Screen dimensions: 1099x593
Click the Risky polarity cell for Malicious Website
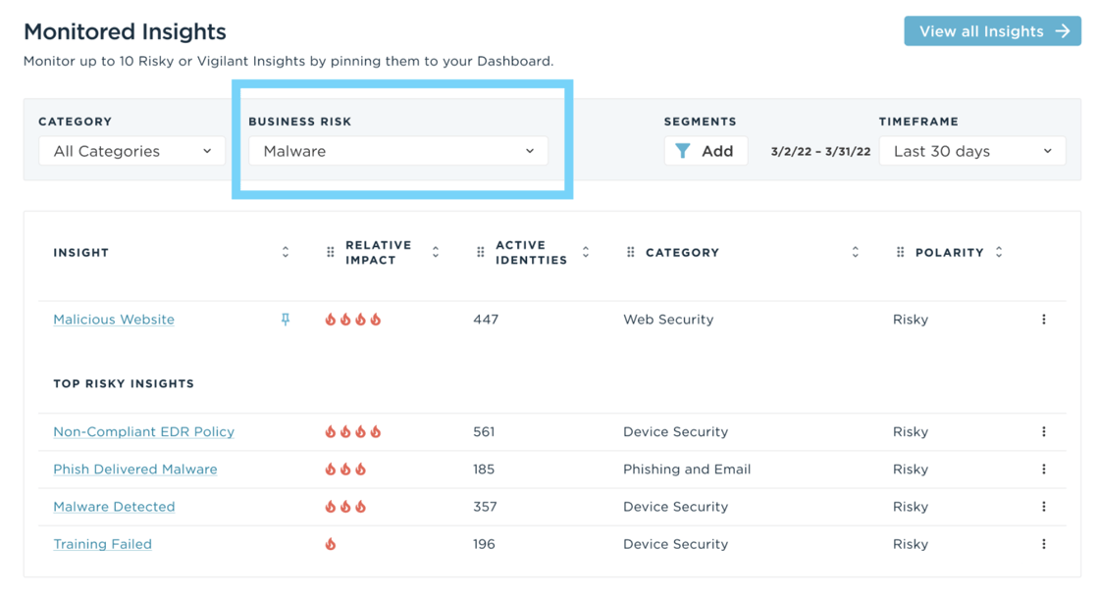click(911, 320)
